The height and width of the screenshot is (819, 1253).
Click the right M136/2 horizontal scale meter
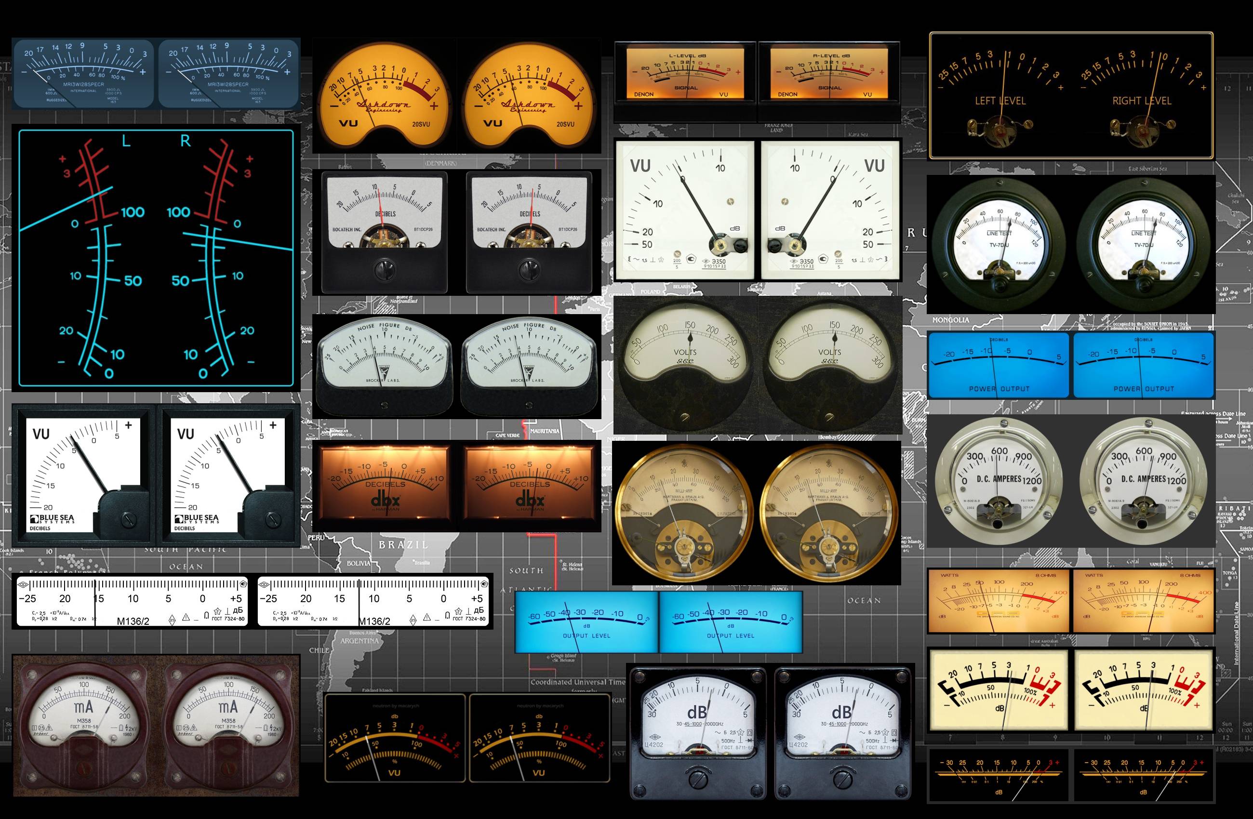[x=373, y=601]
